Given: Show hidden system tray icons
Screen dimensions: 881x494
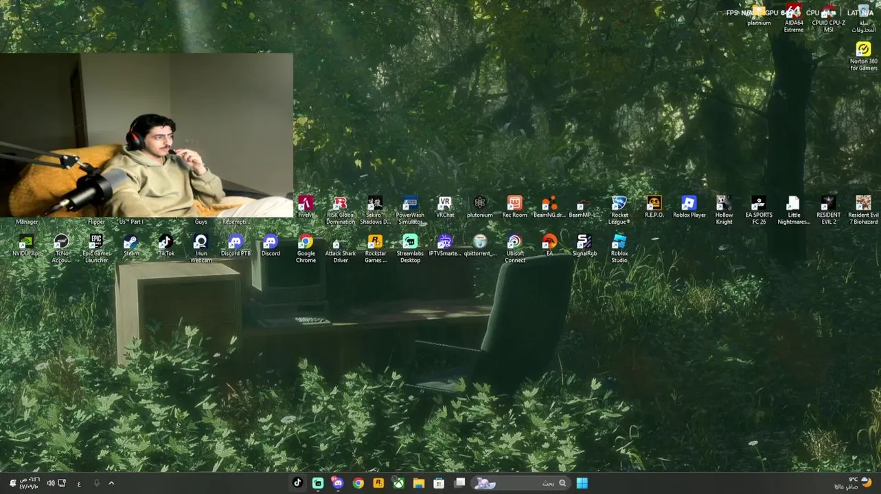Looking at the screenshot, I should point(111,483).
